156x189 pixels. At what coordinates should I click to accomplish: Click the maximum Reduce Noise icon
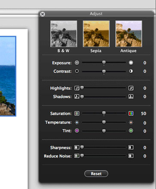131,156
